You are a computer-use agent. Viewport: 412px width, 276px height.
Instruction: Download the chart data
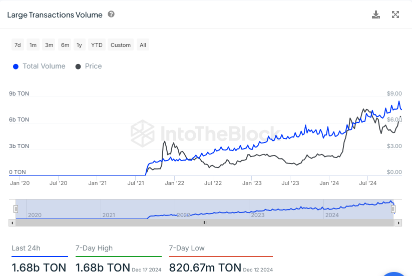376,15
